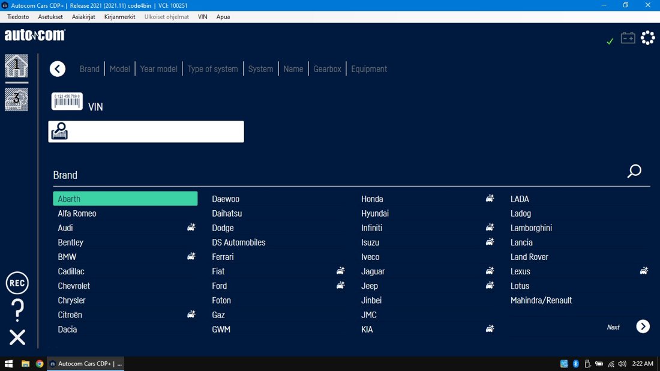660x371 pixels.
Task: Select the Year model breadcrumb step
Action: [158, 69]
